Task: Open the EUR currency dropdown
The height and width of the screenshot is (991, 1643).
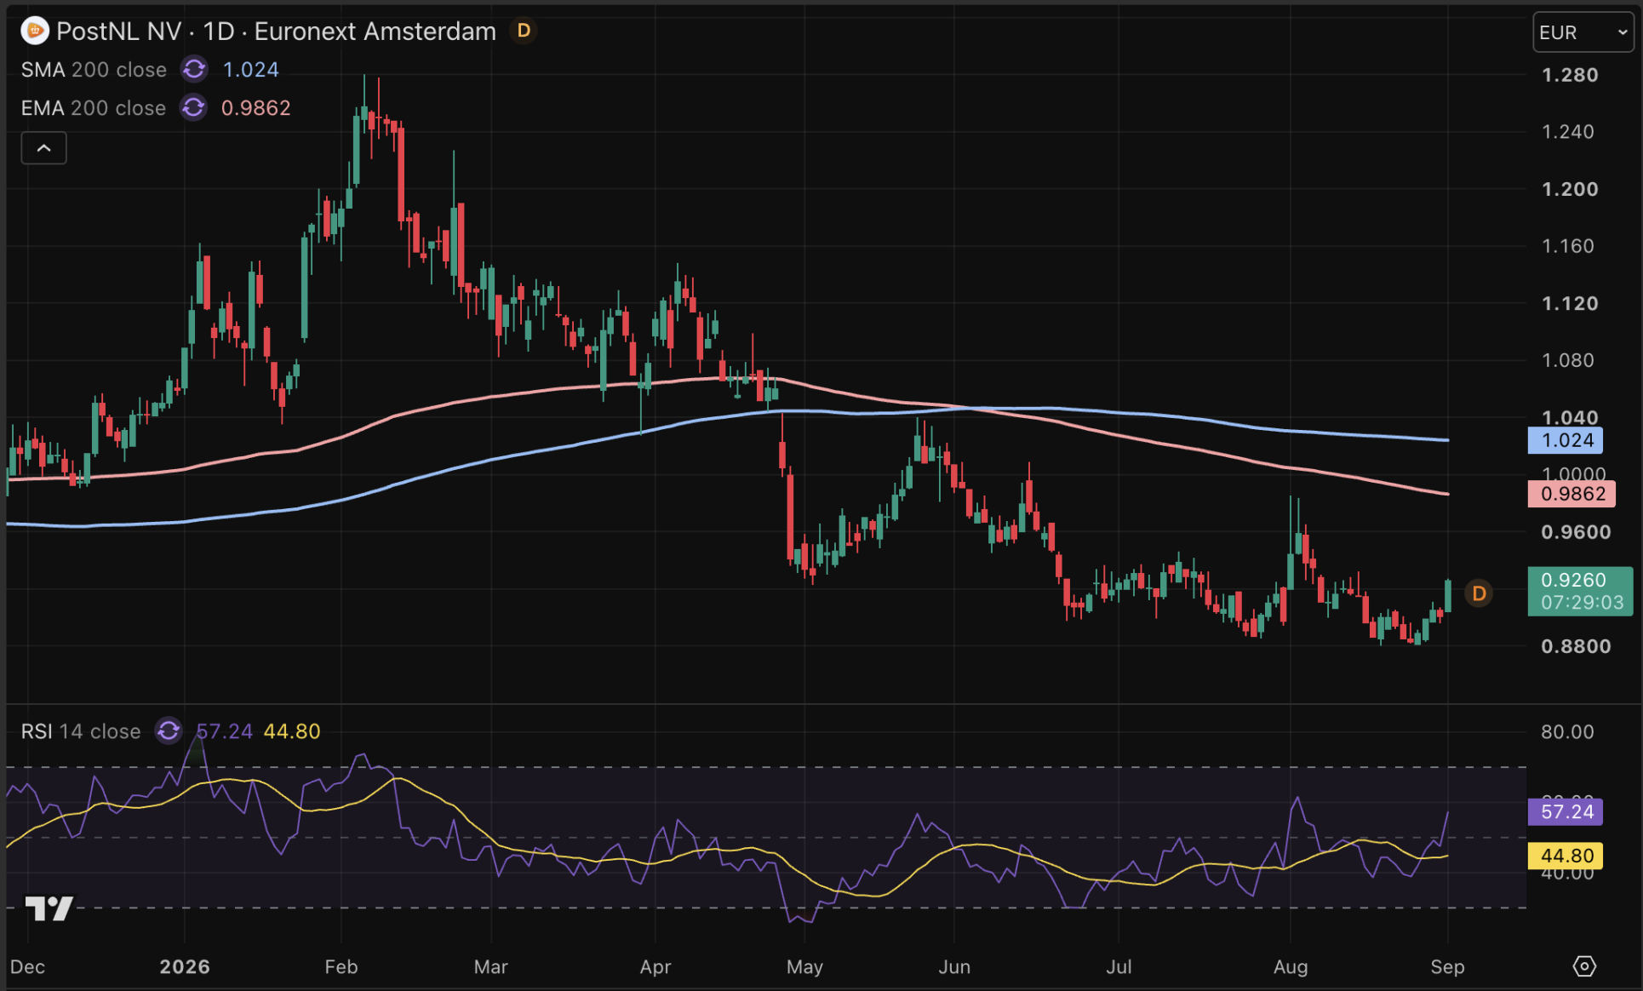Action: [x=1583, y=32]
